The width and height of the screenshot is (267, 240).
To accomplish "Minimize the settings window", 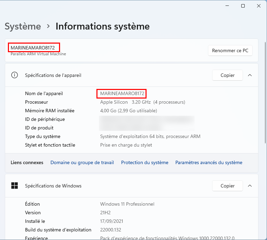I will pos(227,6).
